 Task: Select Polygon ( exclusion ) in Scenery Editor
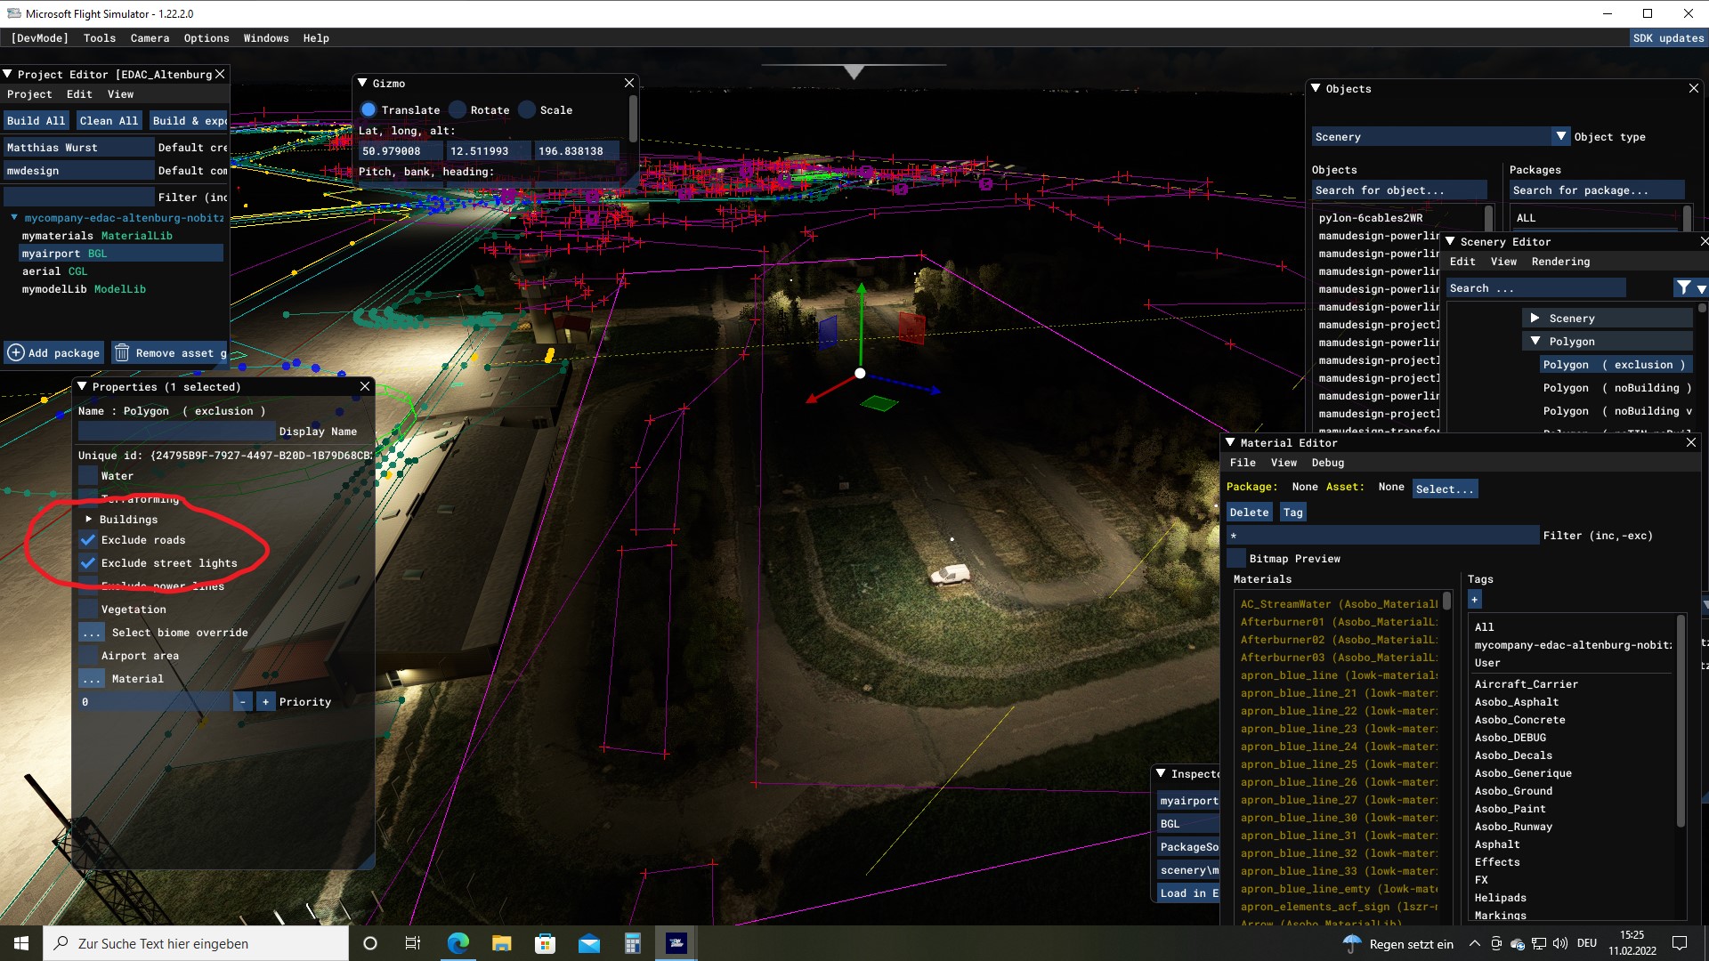1615,365
